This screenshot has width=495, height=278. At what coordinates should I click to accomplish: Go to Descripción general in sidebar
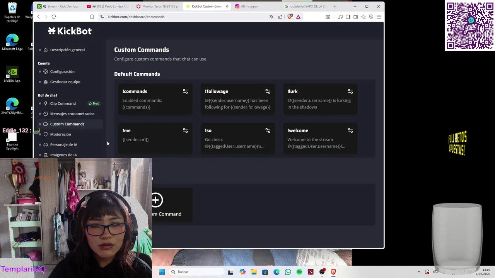[67, 50]
